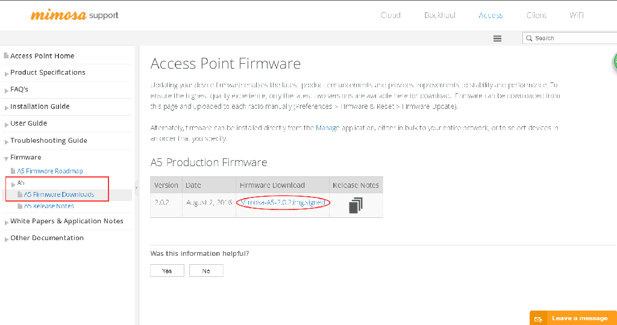Click the Installation Guide label
This screenshot has width=617, height=325.
[40, 107]
